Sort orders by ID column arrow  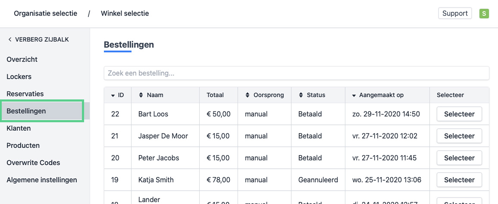pyautogui.click(x=113, y=95)
